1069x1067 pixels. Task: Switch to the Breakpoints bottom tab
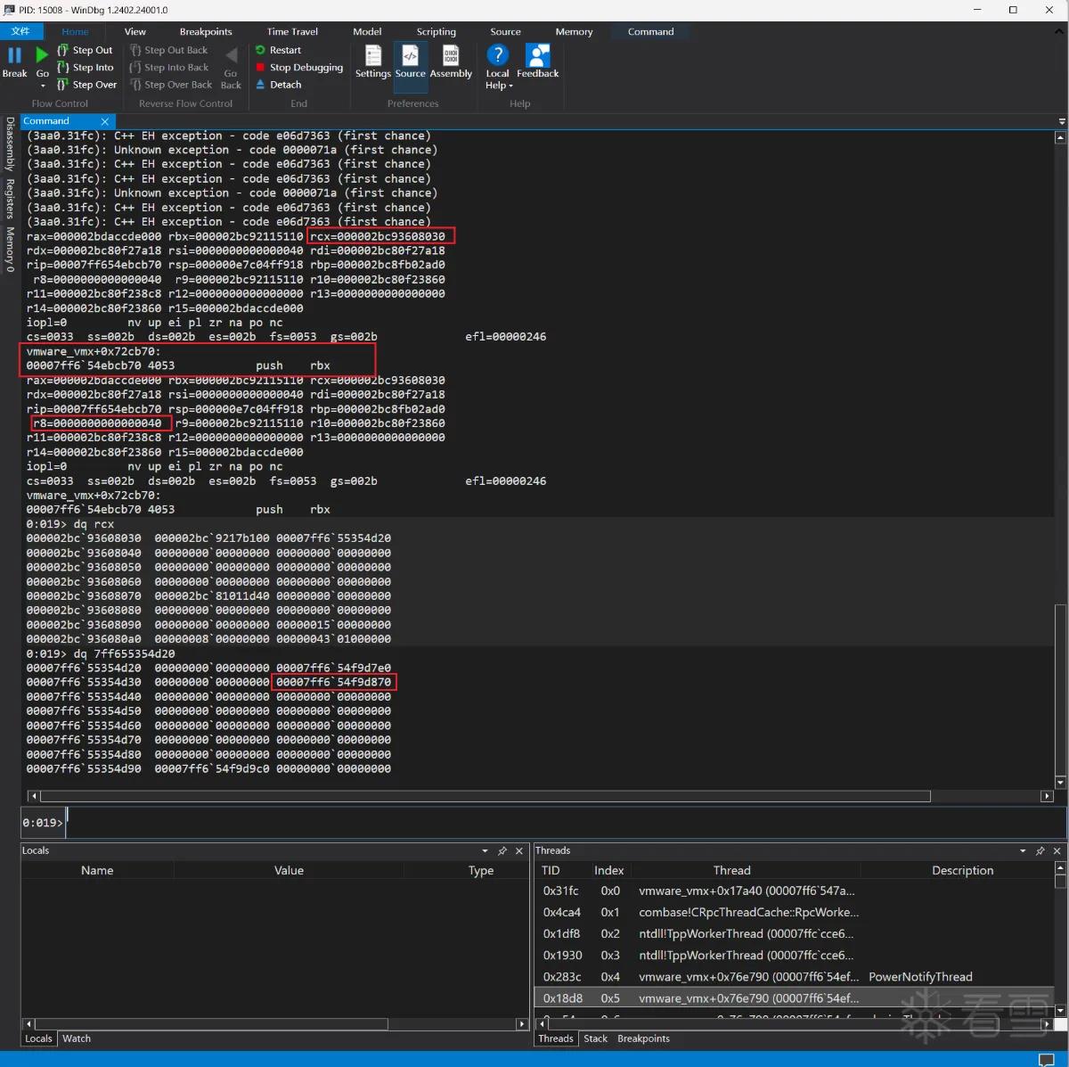[x=643, y=1038]
